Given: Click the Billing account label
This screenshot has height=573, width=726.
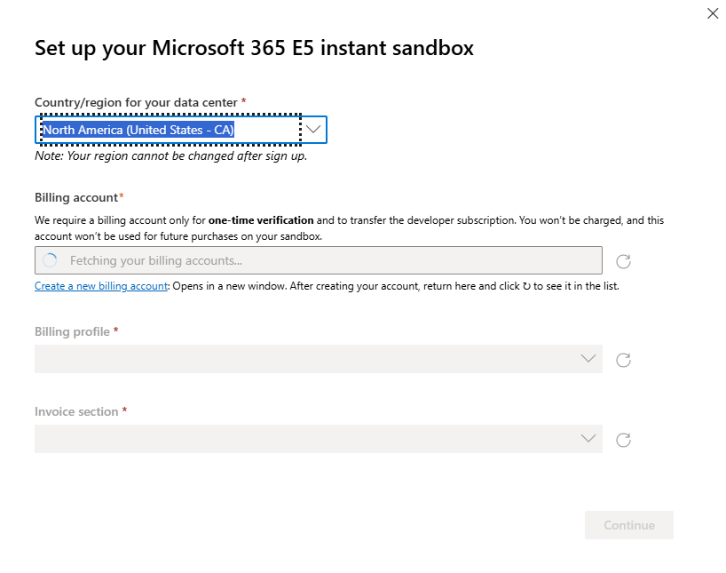Looking at the screenshot, I should 76,197.
